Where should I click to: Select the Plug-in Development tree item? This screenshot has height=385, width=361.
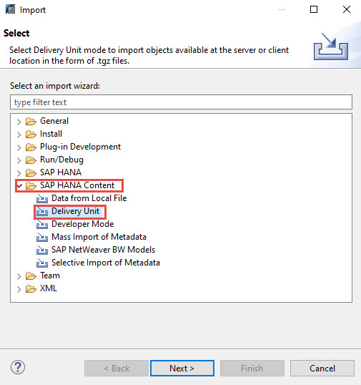tap(80, 147)
